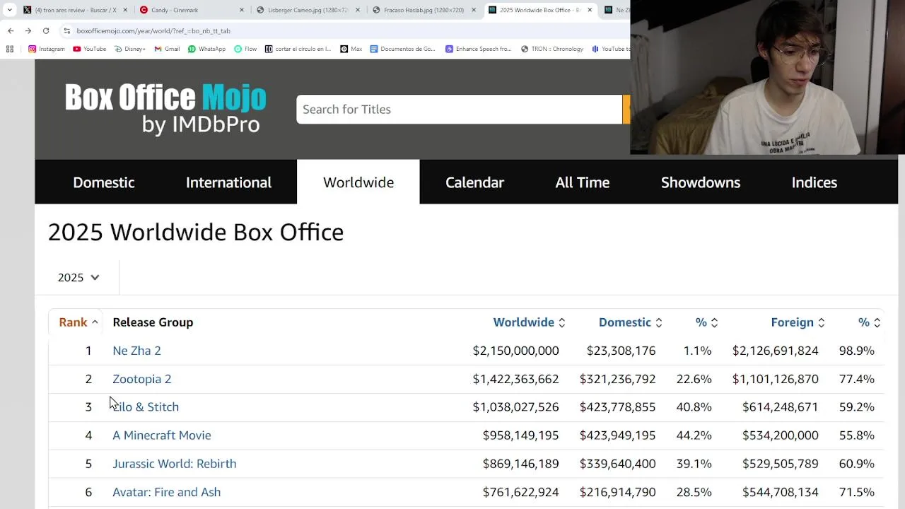
Task: Open the Lilo & Stitch link
Action: tap(146, 407)
